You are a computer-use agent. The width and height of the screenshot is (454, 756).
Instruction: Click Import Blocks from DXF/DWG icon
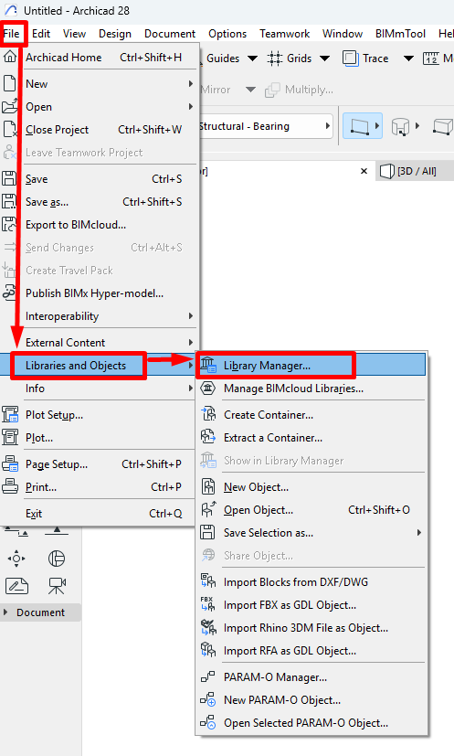208,581
